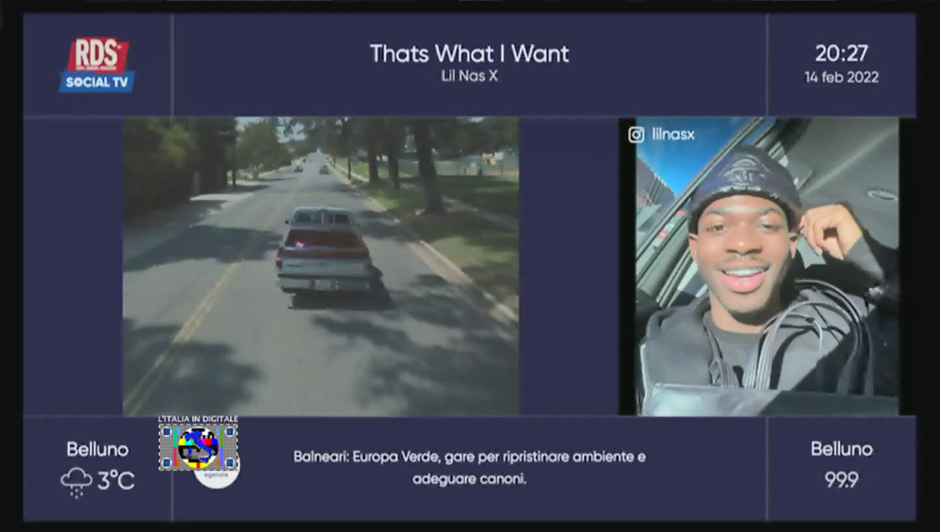
Task: Click the date 14 feb 2022
Action: tap(841, 77)
